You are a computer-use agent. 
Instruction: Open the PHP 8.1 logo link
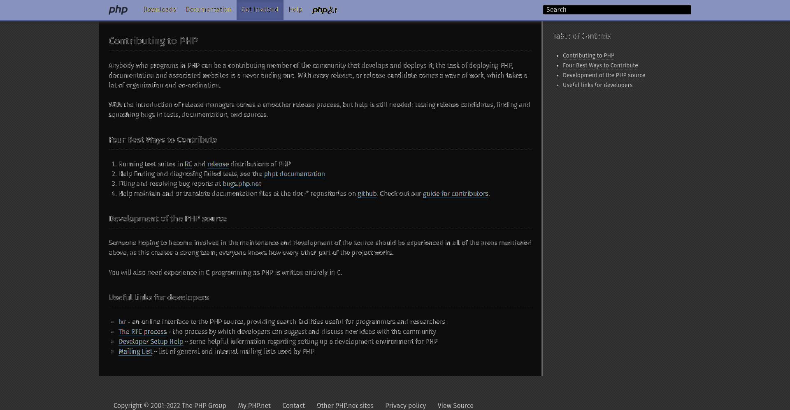(x=325, y=10)
